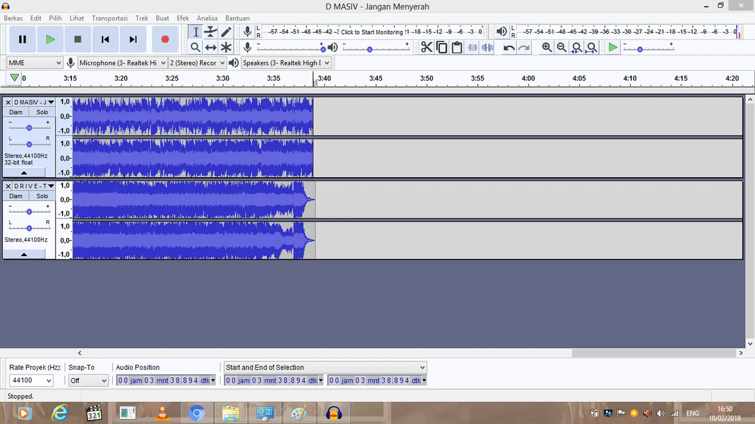Click the playback meter speaker icon
The image size is (755, 424).
pos(501,32)
